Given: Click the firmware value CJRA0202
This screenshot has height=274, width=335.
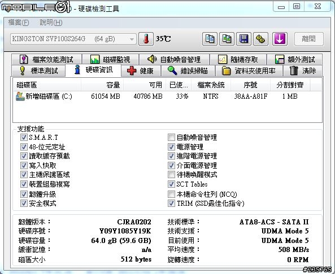Looking at the screenshot, I should click(x=134, y=222).
